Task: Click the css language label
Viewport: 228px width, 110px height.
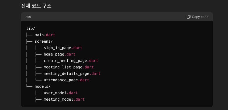Action: (28, 17)
